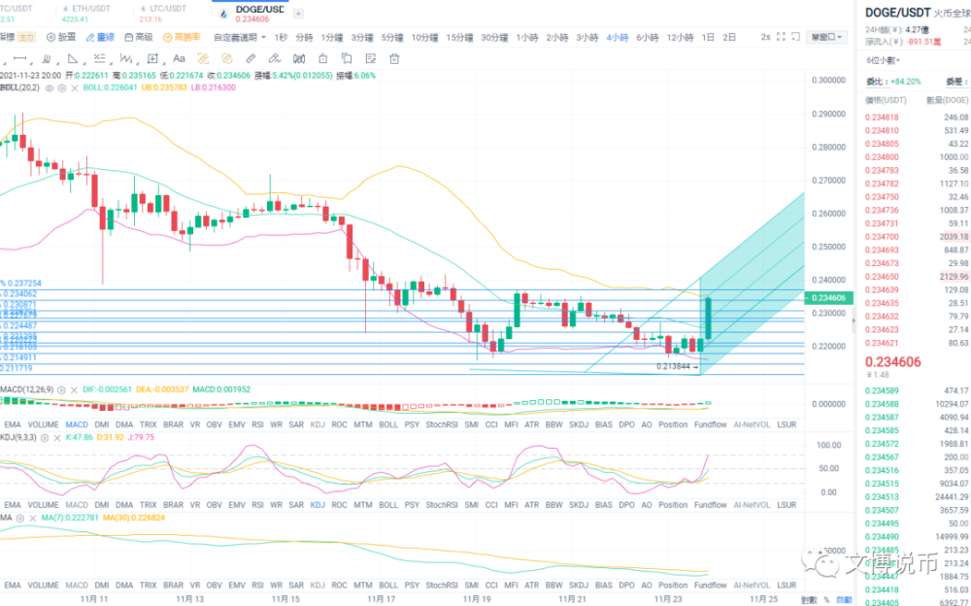Click the edit note icon in drawing toolbar
Viewport: 971px width, 606px height.
[x=370, y=59]
